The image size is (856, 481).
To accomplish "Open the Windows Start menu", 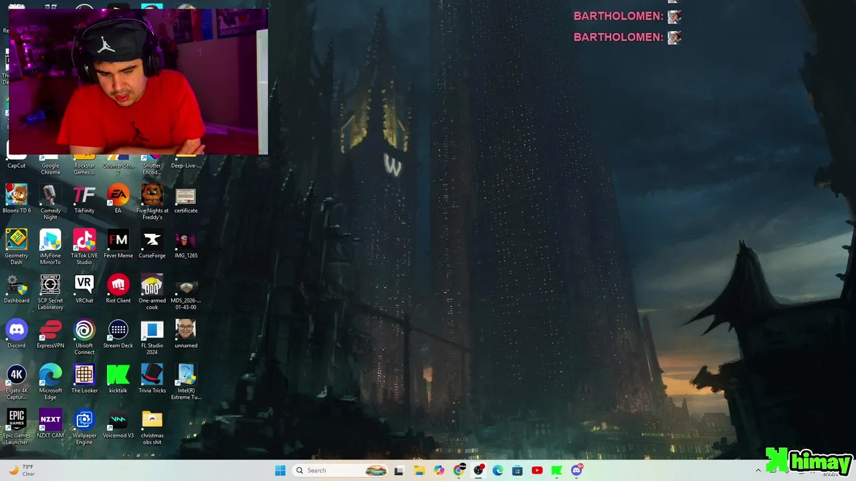I will click(280, 470).
